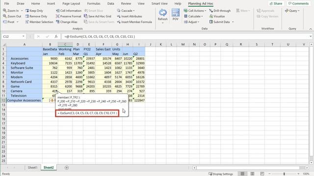Click Insert Member Formula
314x176 pixels.
pyautogui.click(x=134, y=22)
